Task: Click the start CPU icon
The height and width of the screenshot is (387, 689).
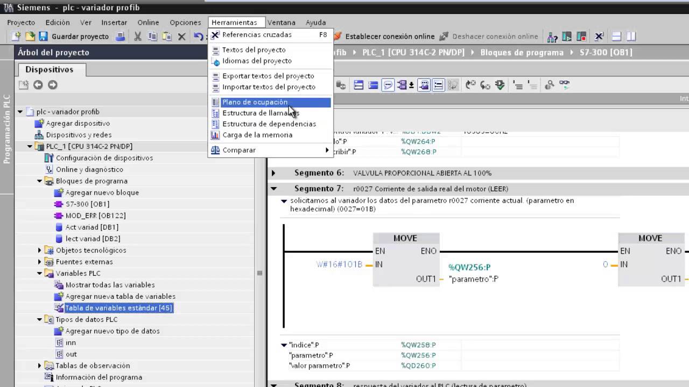Action: pyautogui.click(x=567, y=37)
